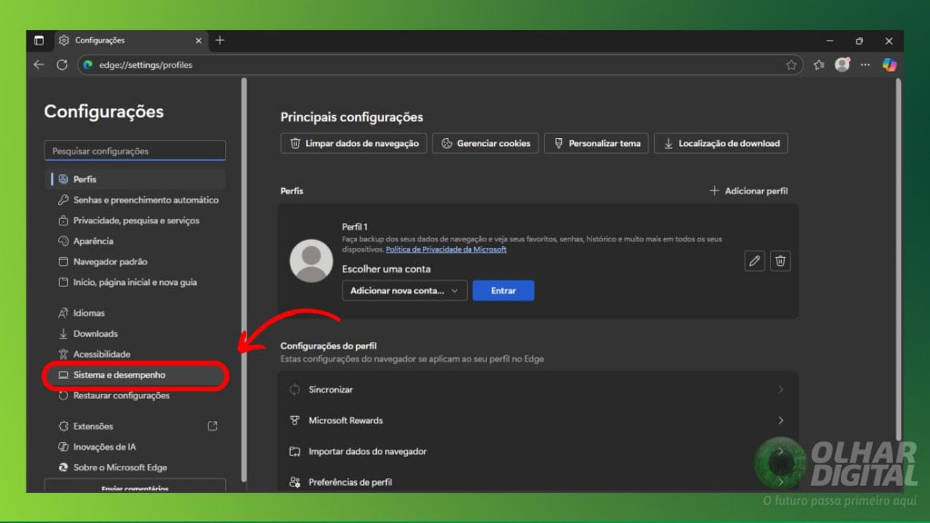Open the browser profile avatar icon

(x=842, y=64)
